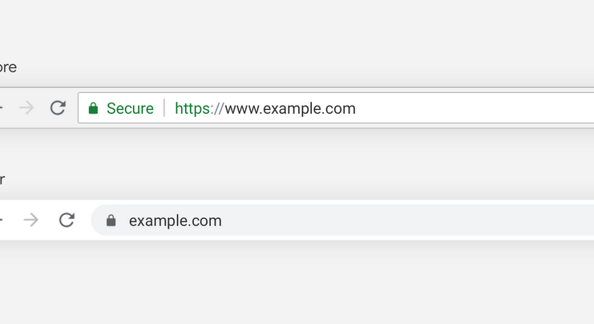Reload the page in the green Secure toolbar
The height and width of the screenshot is (324, 594).
click(58, 107)
